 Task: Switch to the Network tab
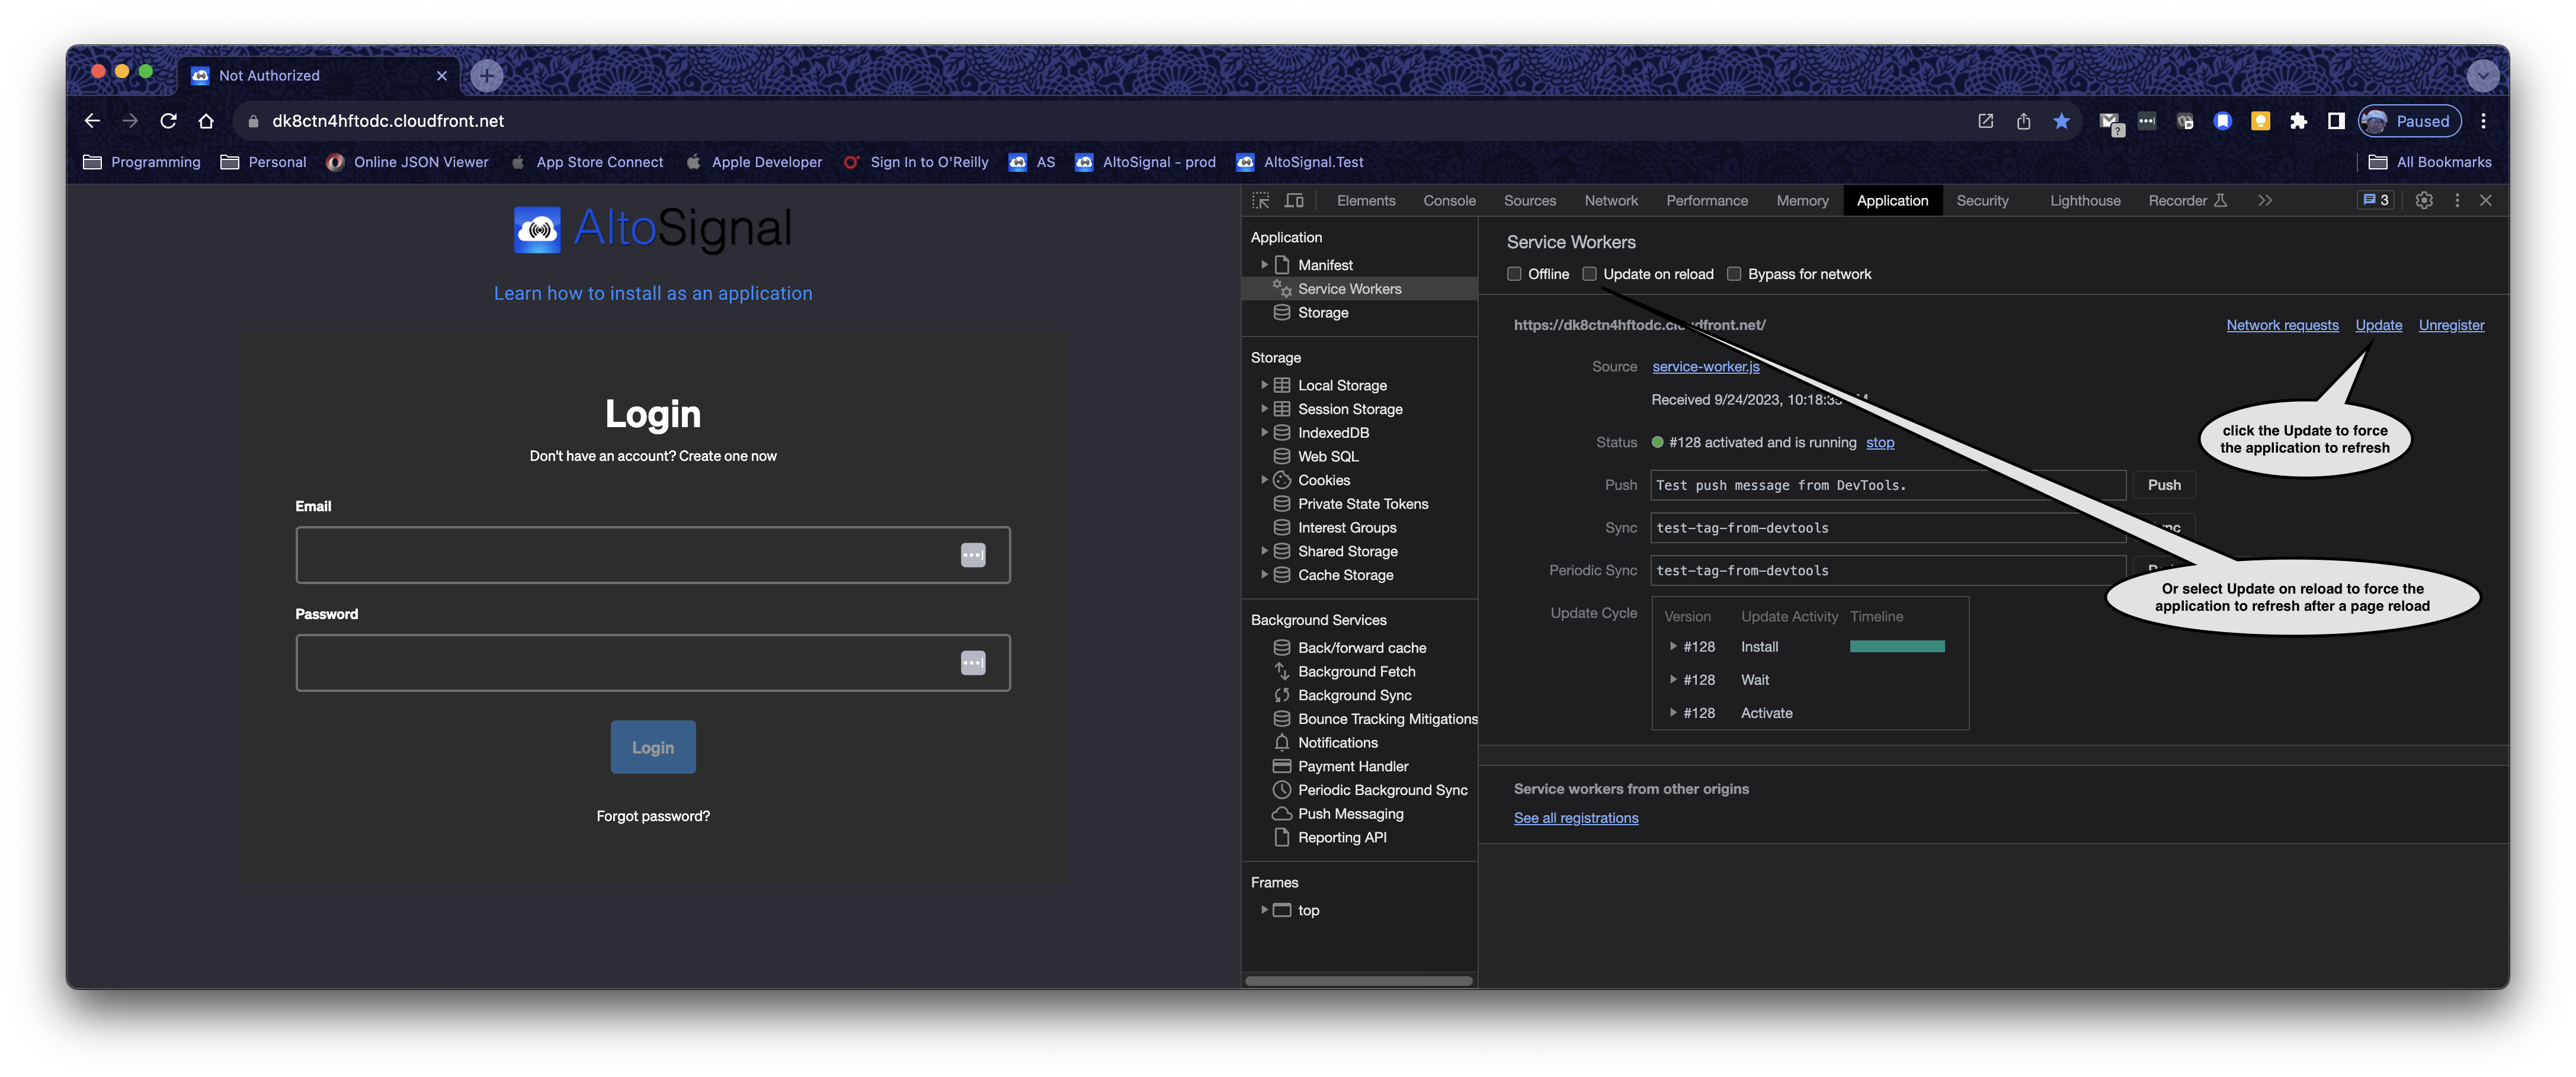(1611, 201)
